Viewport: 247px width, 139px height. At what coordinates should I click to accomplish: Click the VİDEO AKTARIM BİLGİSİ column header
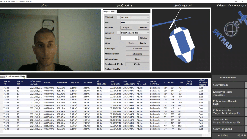(x=203, y=82)
